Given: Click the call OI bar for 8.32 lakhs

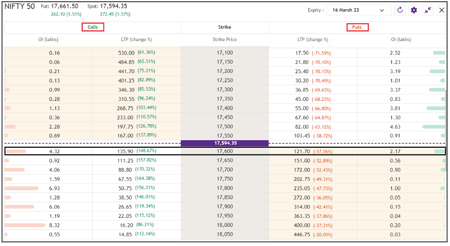Looking at the screenshot, I should pos(25,225).
